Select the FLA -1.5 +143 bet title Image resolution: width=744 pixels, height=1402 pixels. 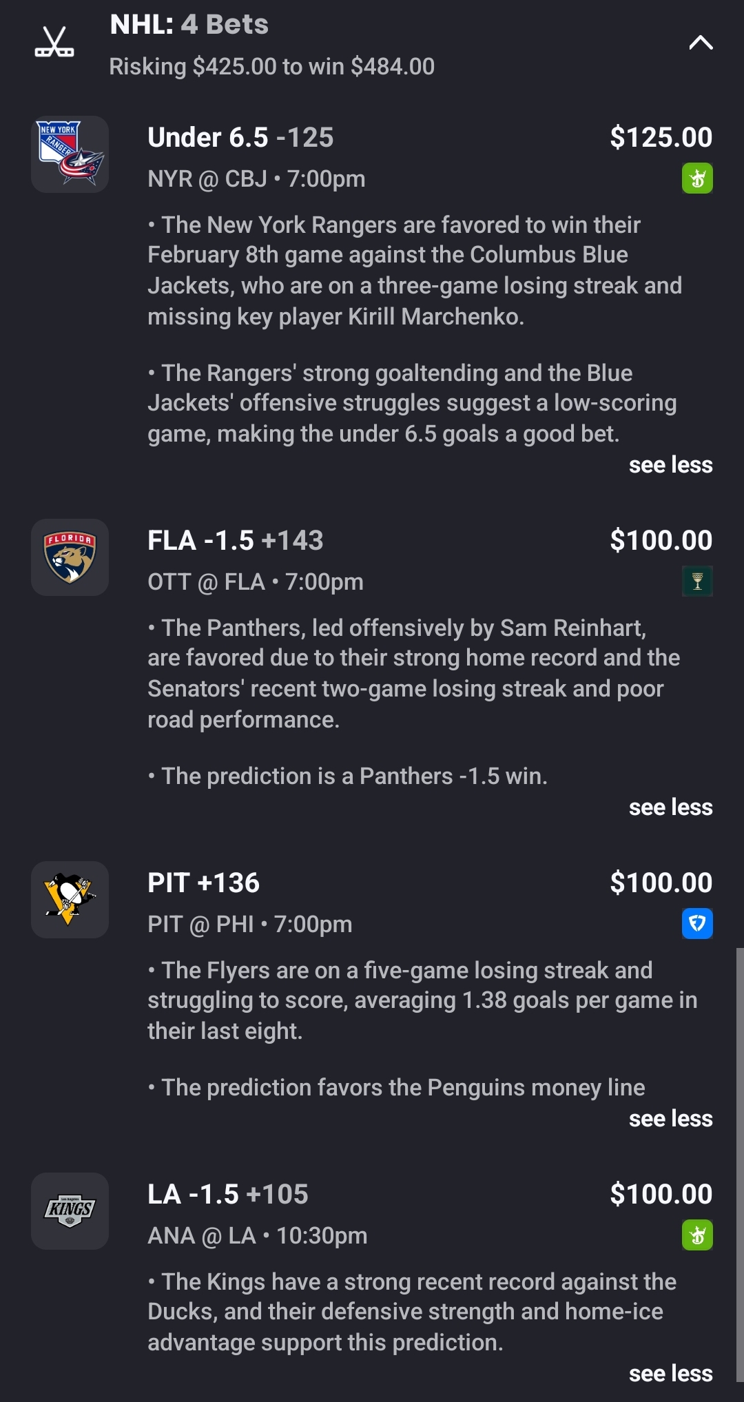click(x=235, y=541)
